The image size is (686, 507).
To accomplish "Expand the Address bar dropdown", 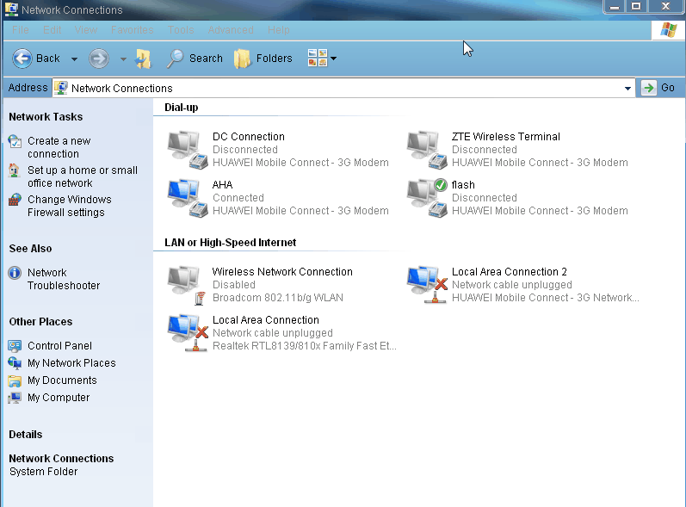I will tap(627, 89).
